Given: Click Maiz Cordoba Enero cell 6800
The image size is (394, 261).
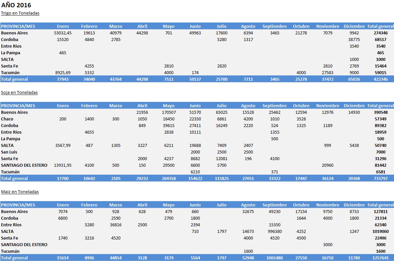Looking at the screenshot, I should pyautogui.click(x=63, y=218).
